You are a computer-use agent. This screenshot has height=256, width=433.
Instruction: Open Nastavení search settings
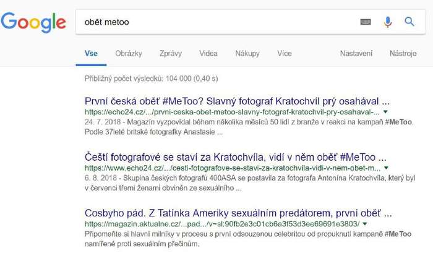pos(356,53)
